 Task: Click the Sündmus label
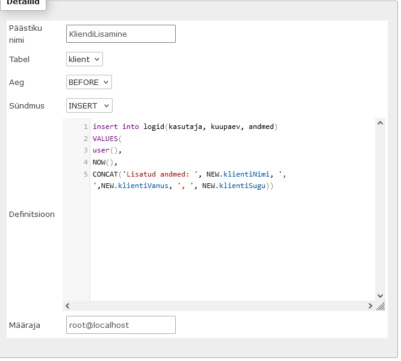[x=26, y=105]
